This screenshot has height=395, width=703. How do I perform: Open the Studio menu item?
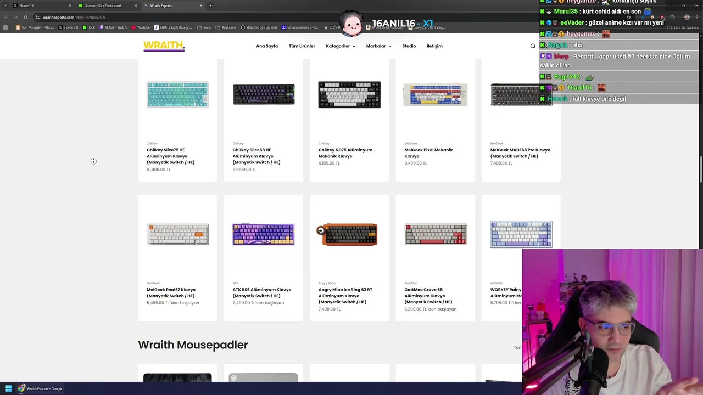coord(409,46)
